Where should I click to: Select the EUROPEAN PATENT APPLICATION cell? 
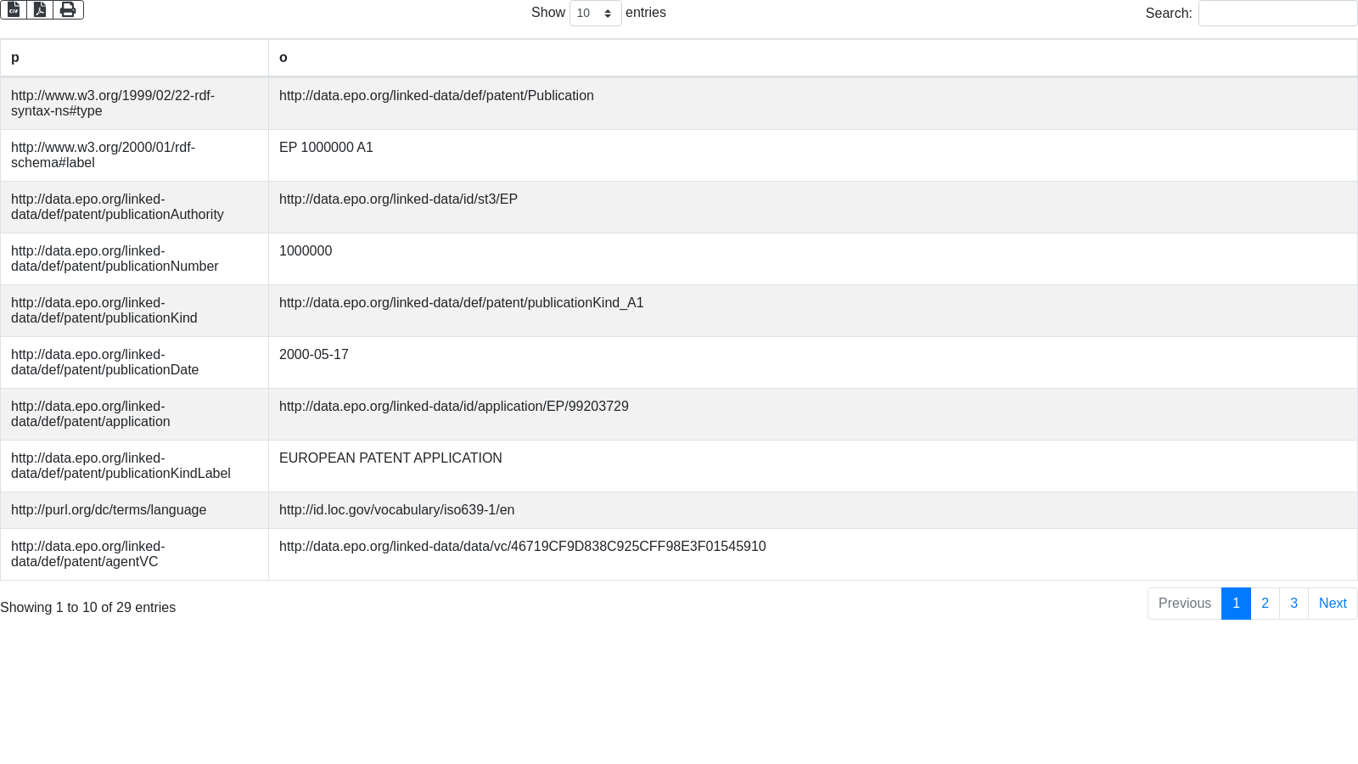[390, 458]
